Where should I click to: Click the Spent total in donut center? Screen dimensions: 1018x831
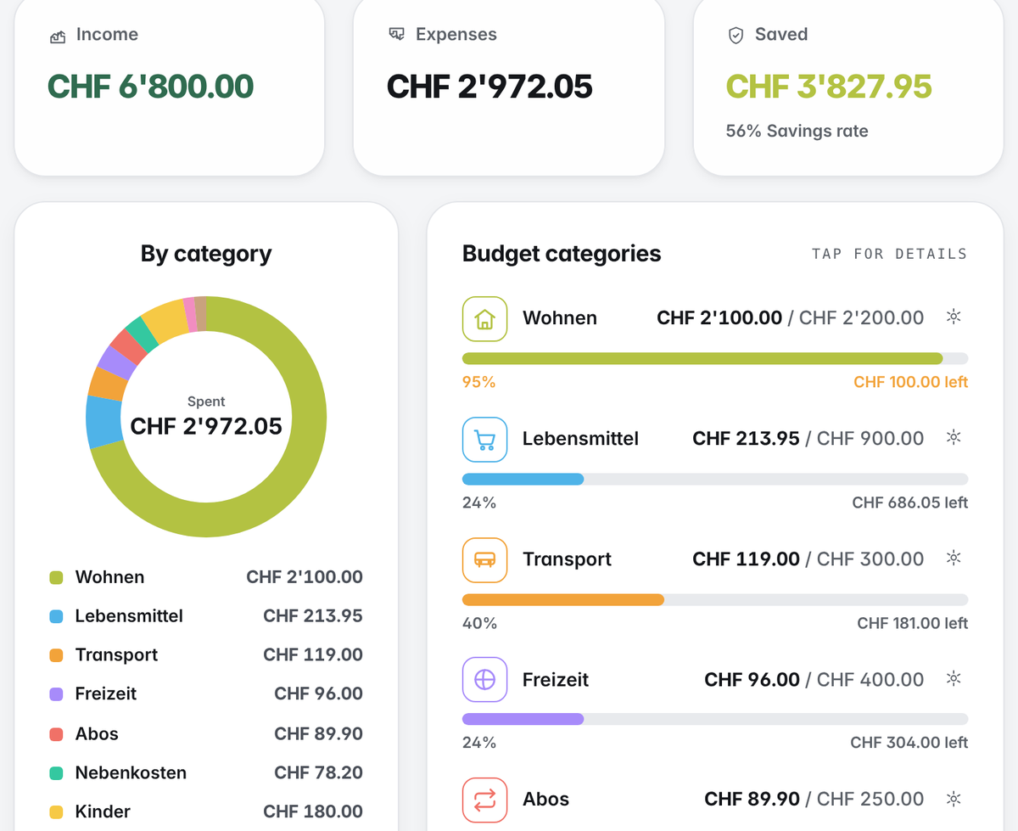206,425
